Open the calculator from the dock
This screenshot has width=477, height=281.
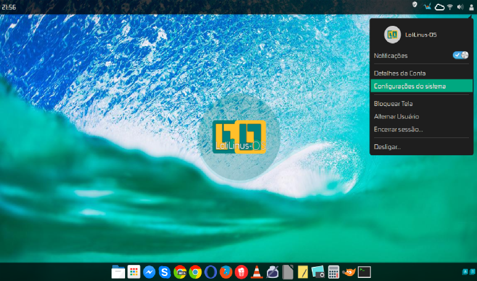(x=334, y=272)
